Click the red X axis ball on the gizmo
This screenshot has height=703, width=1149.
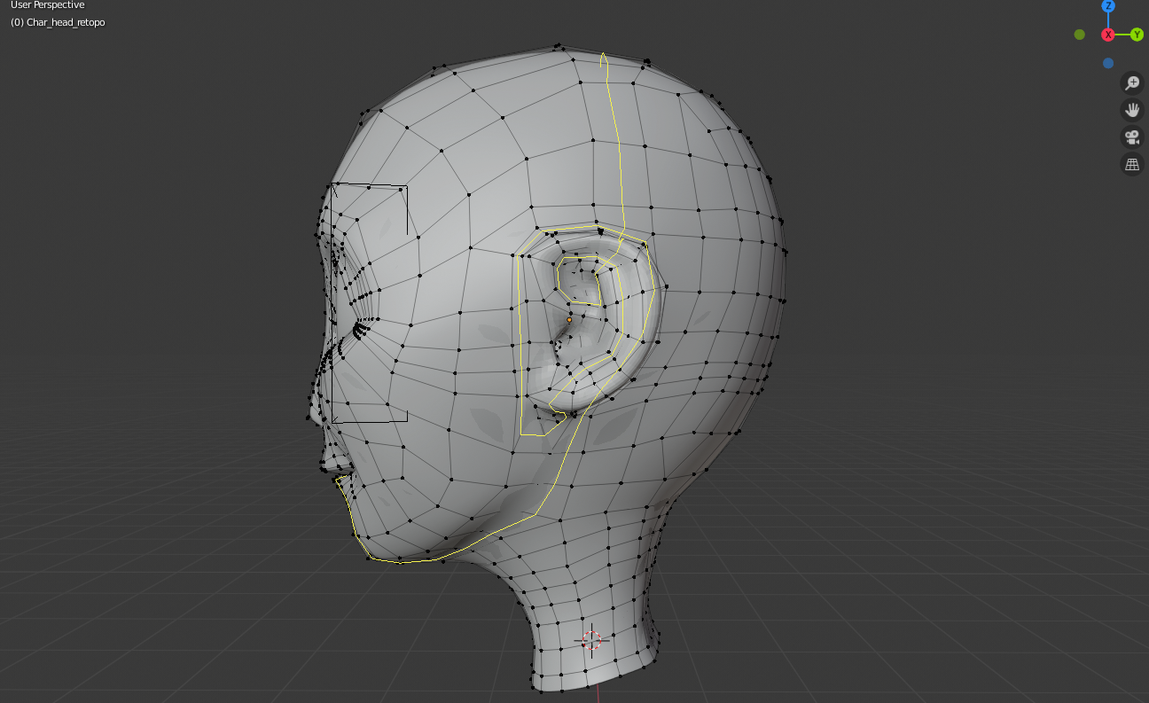1108,35
